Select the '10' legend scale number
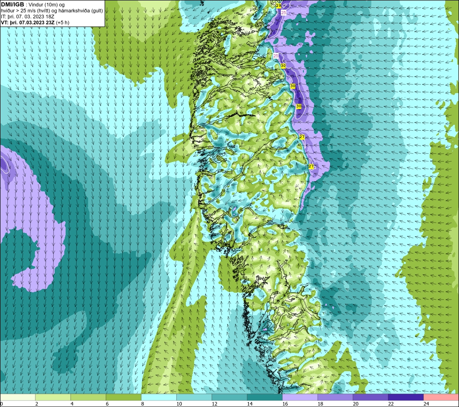This screenshot has width=459, height=407. 179,404
